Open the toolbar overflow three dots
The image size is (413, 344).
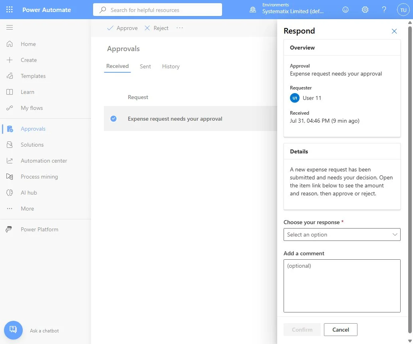point(180,28)
